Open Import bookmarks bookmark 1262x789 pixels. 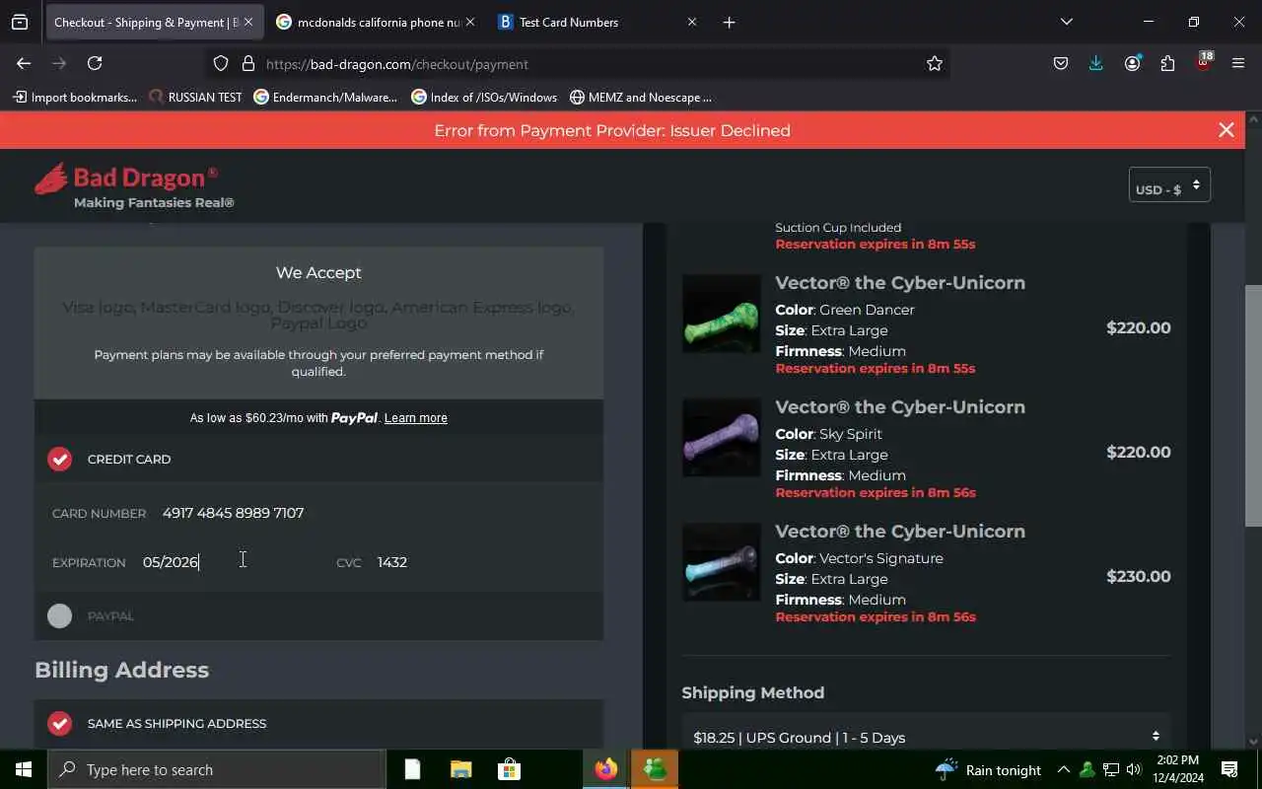75,97
